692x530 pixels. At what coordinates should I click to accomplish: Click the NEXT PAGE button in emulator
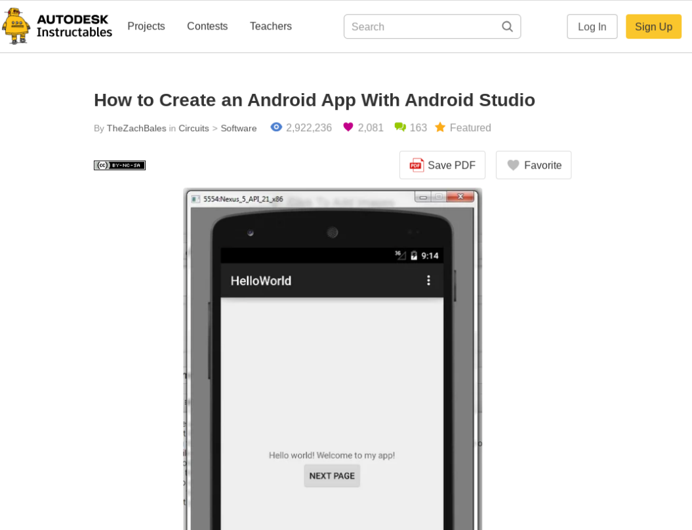coord(332,476)
